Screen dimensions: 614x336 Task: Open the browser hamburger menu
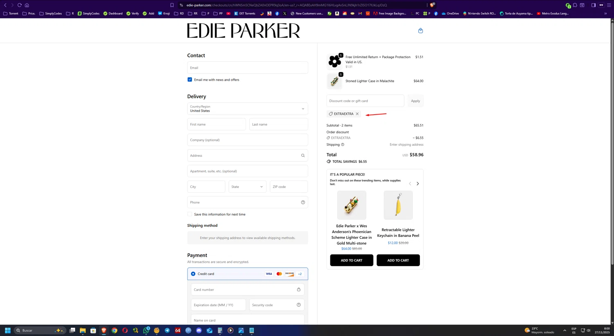(609, 5)
